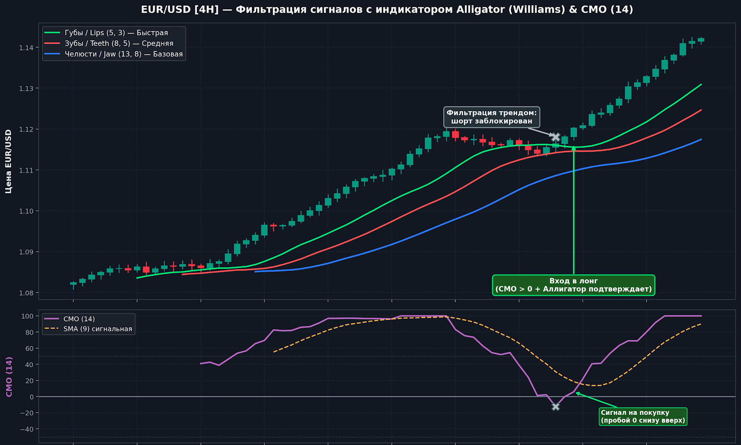Click the positive 20 tick on CMO axis

tap(30, 381)
